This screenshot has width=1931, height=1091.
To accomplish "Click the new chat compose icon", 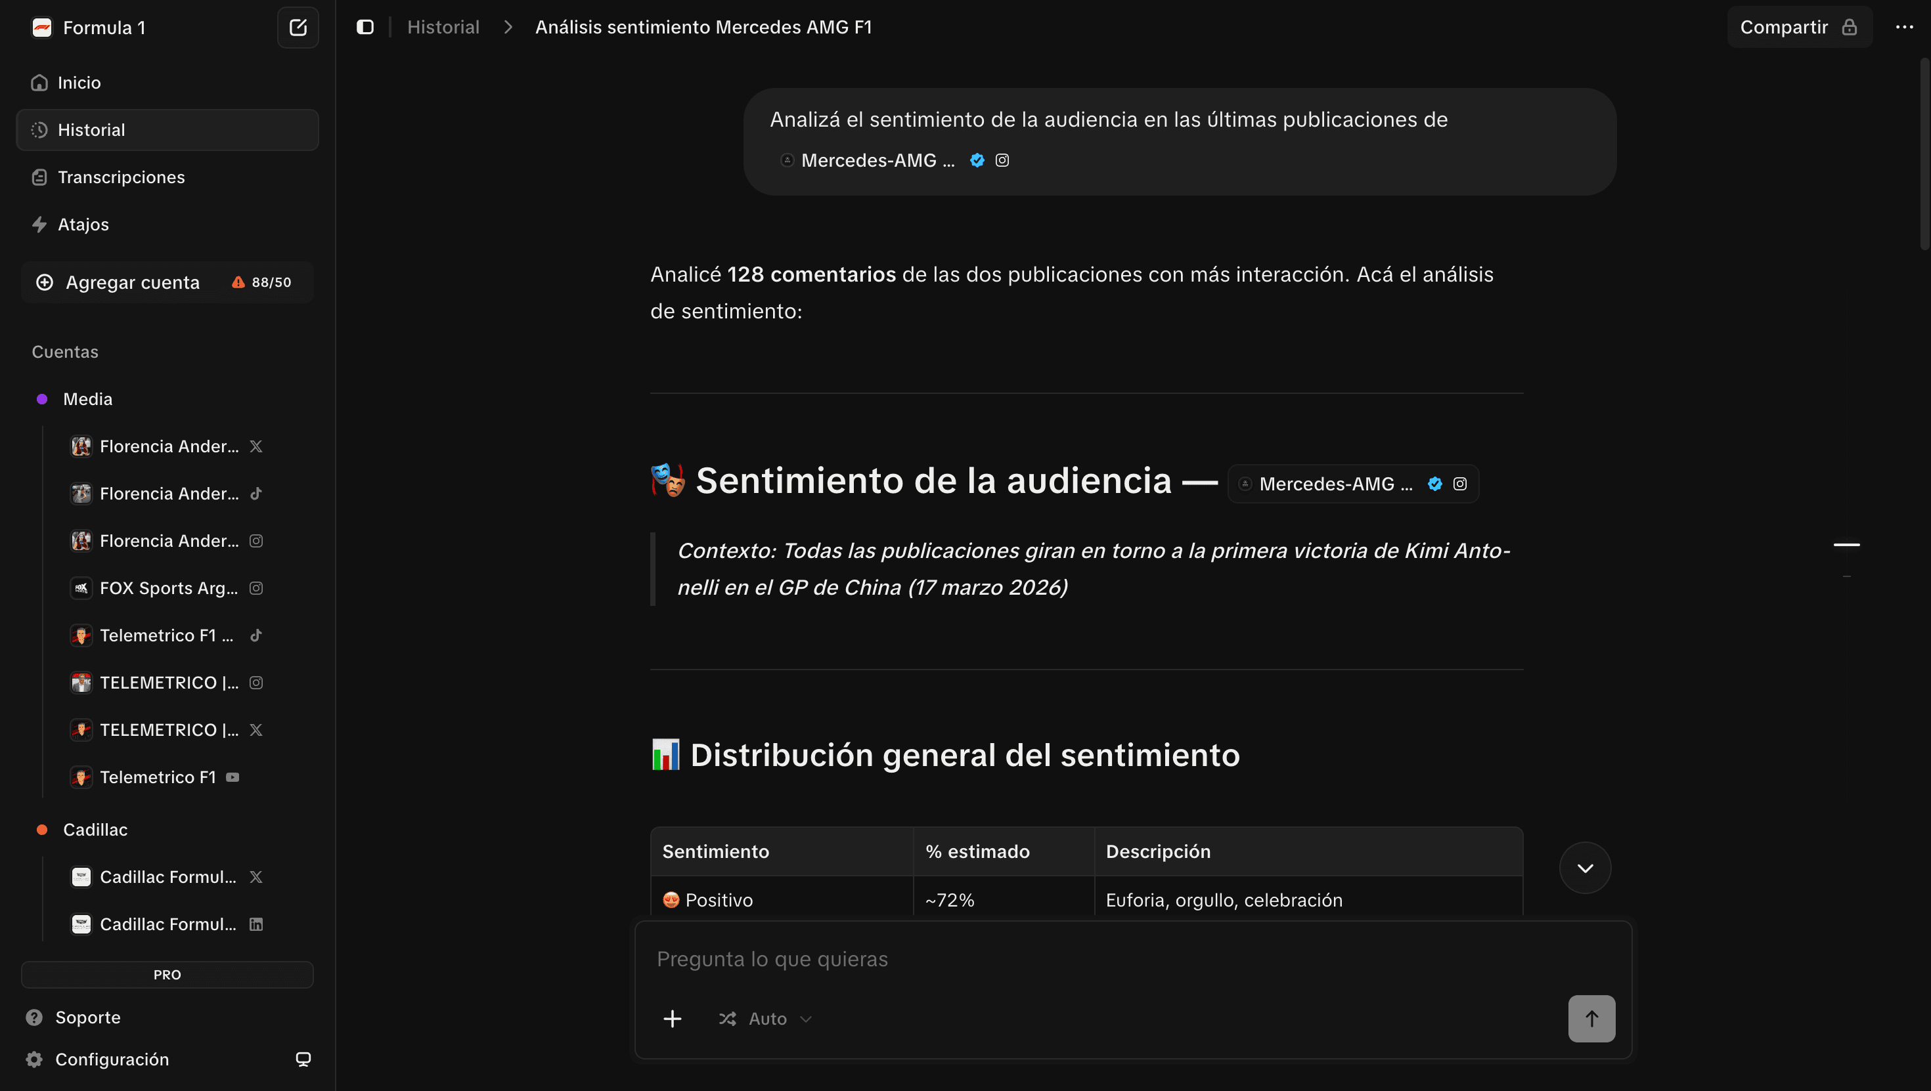I will click(x=298, y=28).
